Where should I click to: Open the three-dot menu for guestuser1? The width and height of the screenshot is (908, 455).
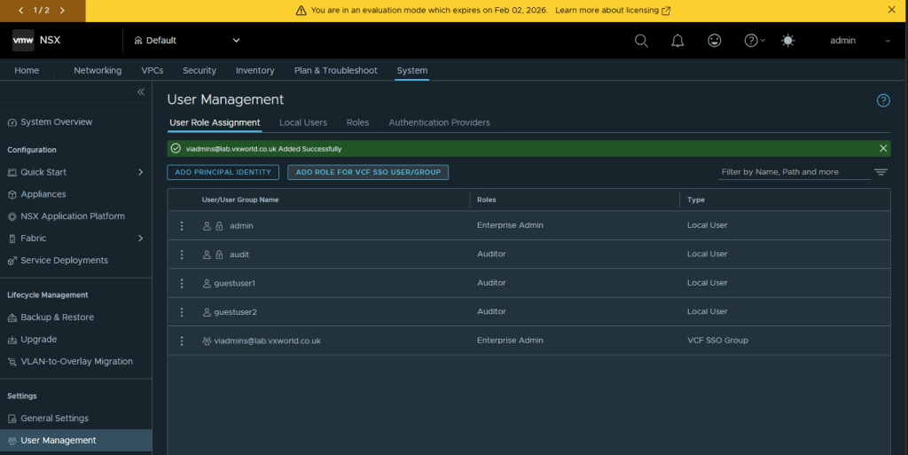(182, 283)
